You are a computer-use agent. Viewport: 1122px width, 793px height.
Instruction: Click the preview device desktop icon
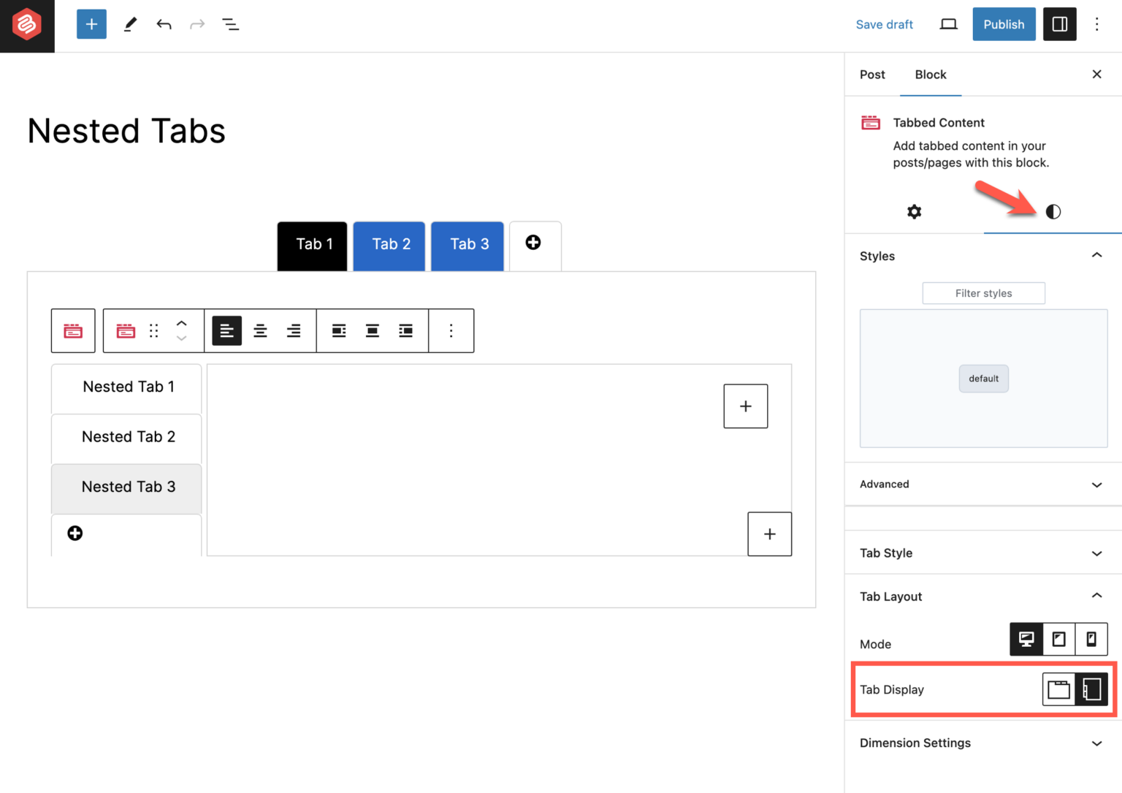tap(947, 24)
